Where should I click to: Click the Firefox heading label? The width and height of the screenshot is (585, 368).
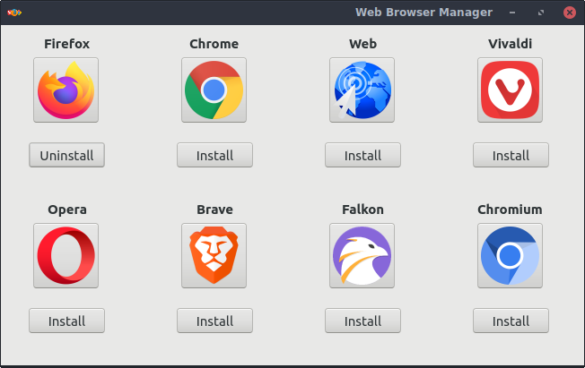point(66,44)
